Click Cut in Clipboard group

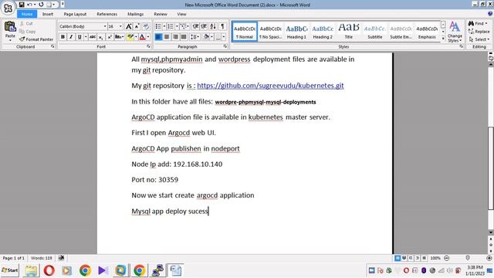point(26,24)
